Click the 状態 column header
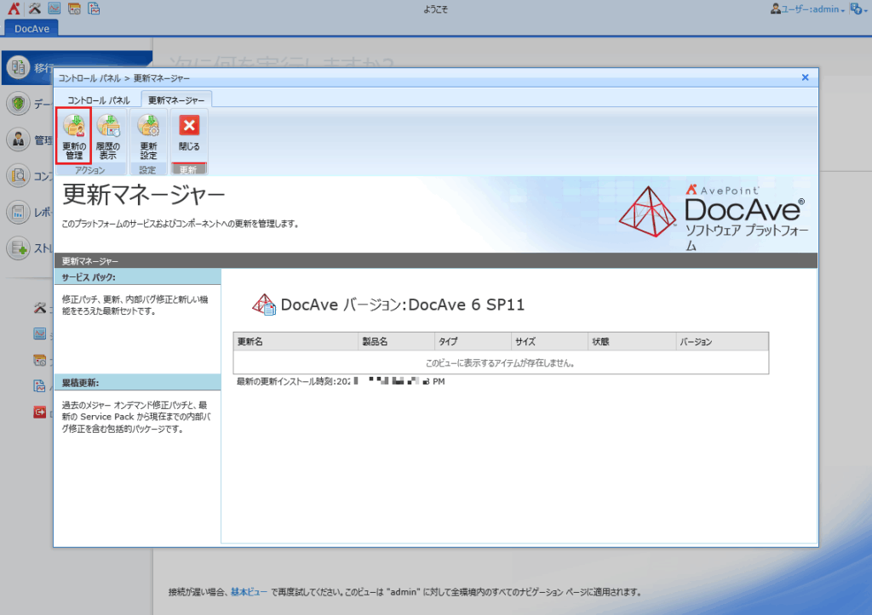The width and height of the screenshot is (872, 615). [633, 342]
